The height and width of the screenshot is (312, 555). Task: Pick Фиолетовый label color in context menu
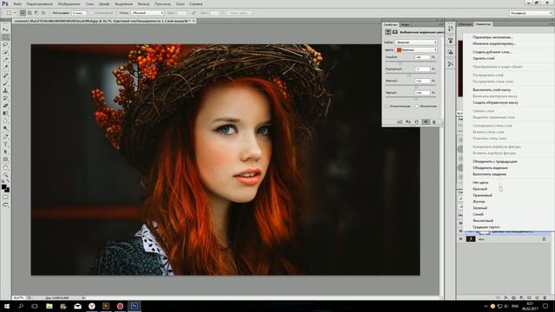click(483, 221)
